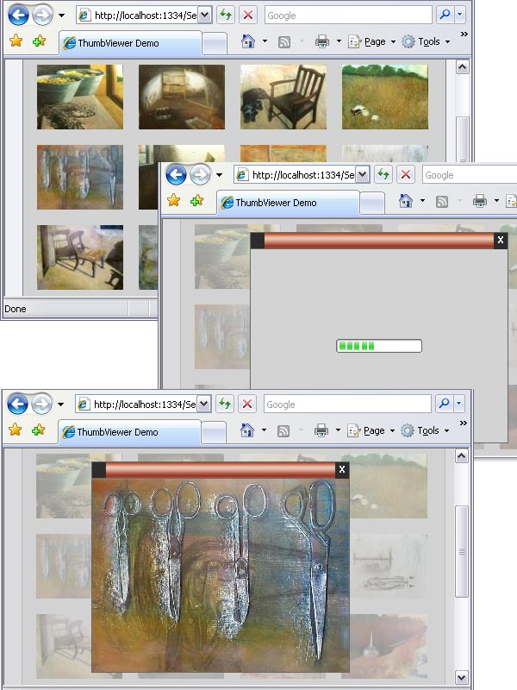This screenshot has width=517, height=690.
Task: Open Page menu in top browser window
Action: (371, 41)
